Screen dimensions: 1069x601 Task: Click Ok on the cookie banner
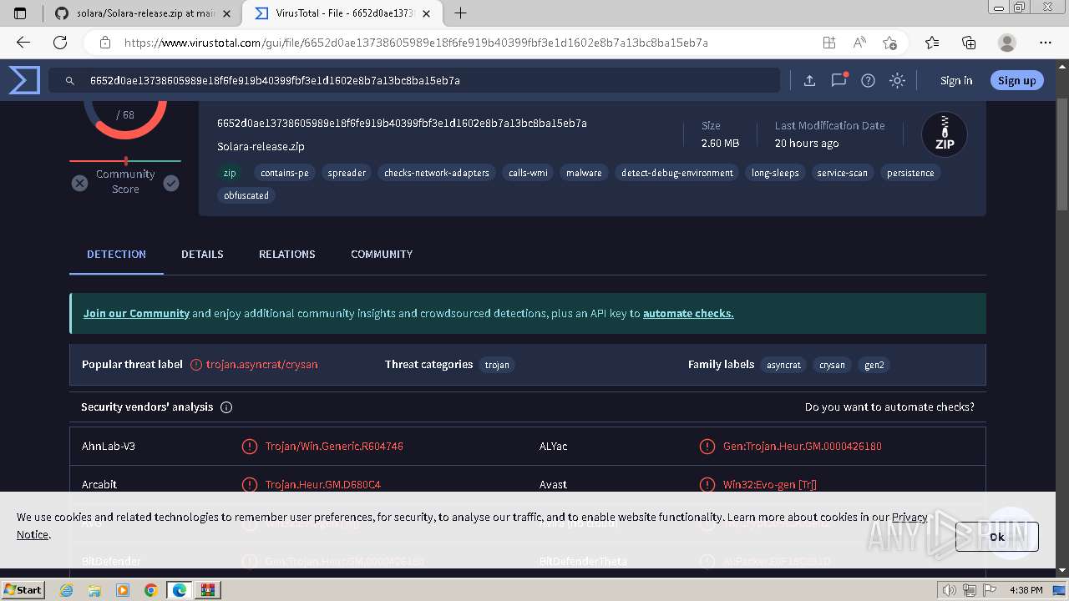(x=997, y=537)
